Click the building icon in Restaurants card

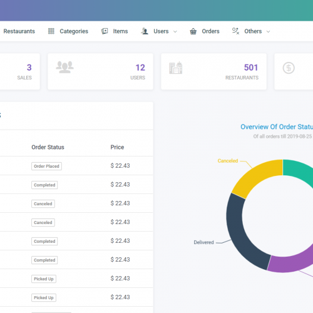[x=176, y=68]
